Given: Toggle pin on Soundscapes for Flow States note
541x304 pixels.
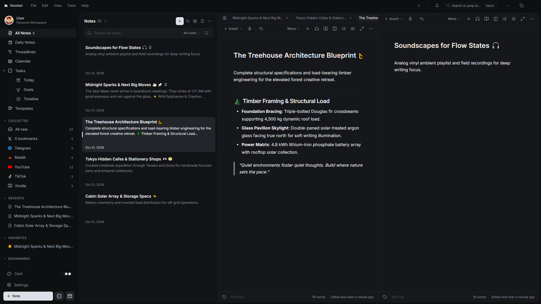Looking at the screenshot, I should pyautogui.click(x=150, y=48).
